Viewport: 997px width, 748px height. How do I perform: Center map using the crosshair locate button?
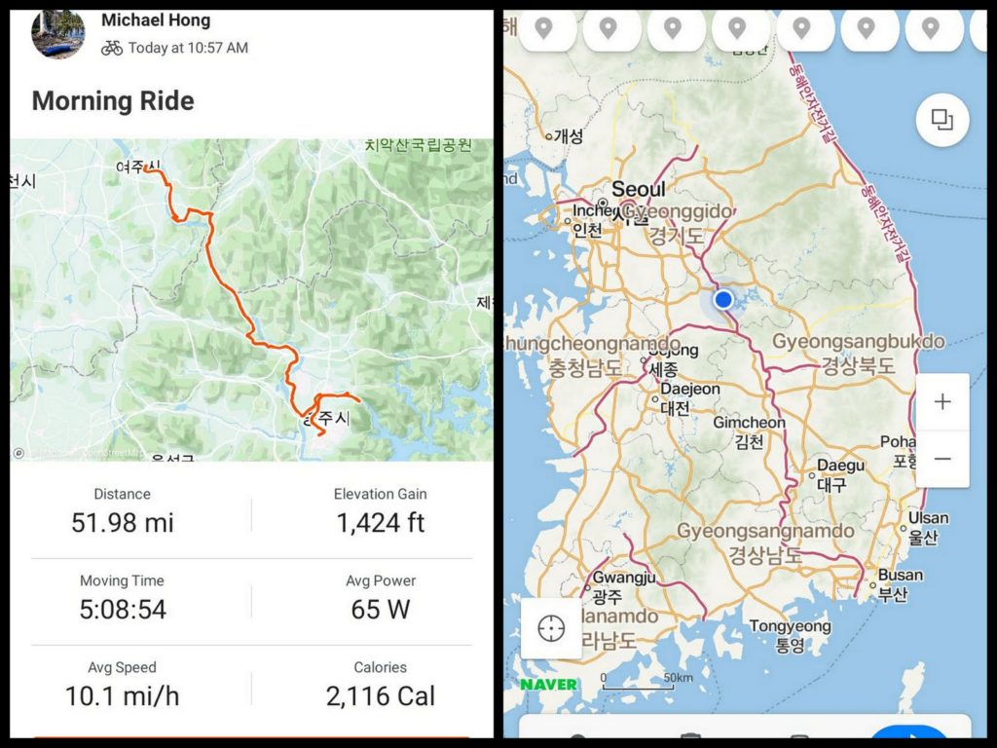[551, 628]
